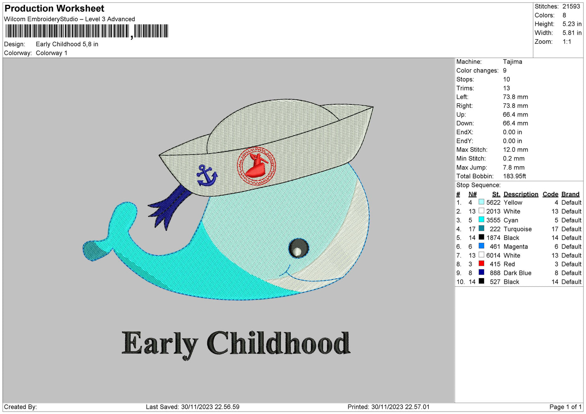
Task: Click the Stop Sequence label
Action: 478,185
